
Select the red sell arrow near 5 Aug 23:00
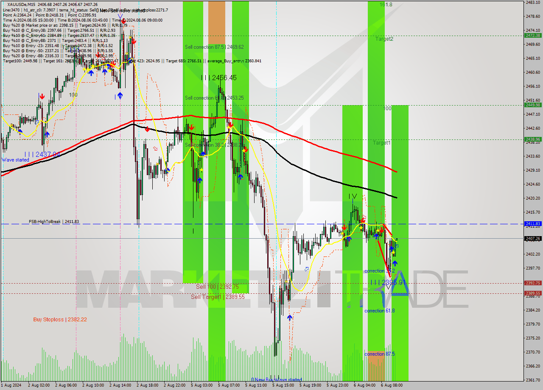[x=344, y=228]
